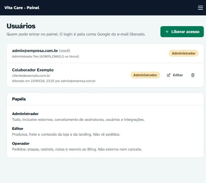Click the Liberar acesso button
Screen dimensions: 206x183
(x=182, y=32)
